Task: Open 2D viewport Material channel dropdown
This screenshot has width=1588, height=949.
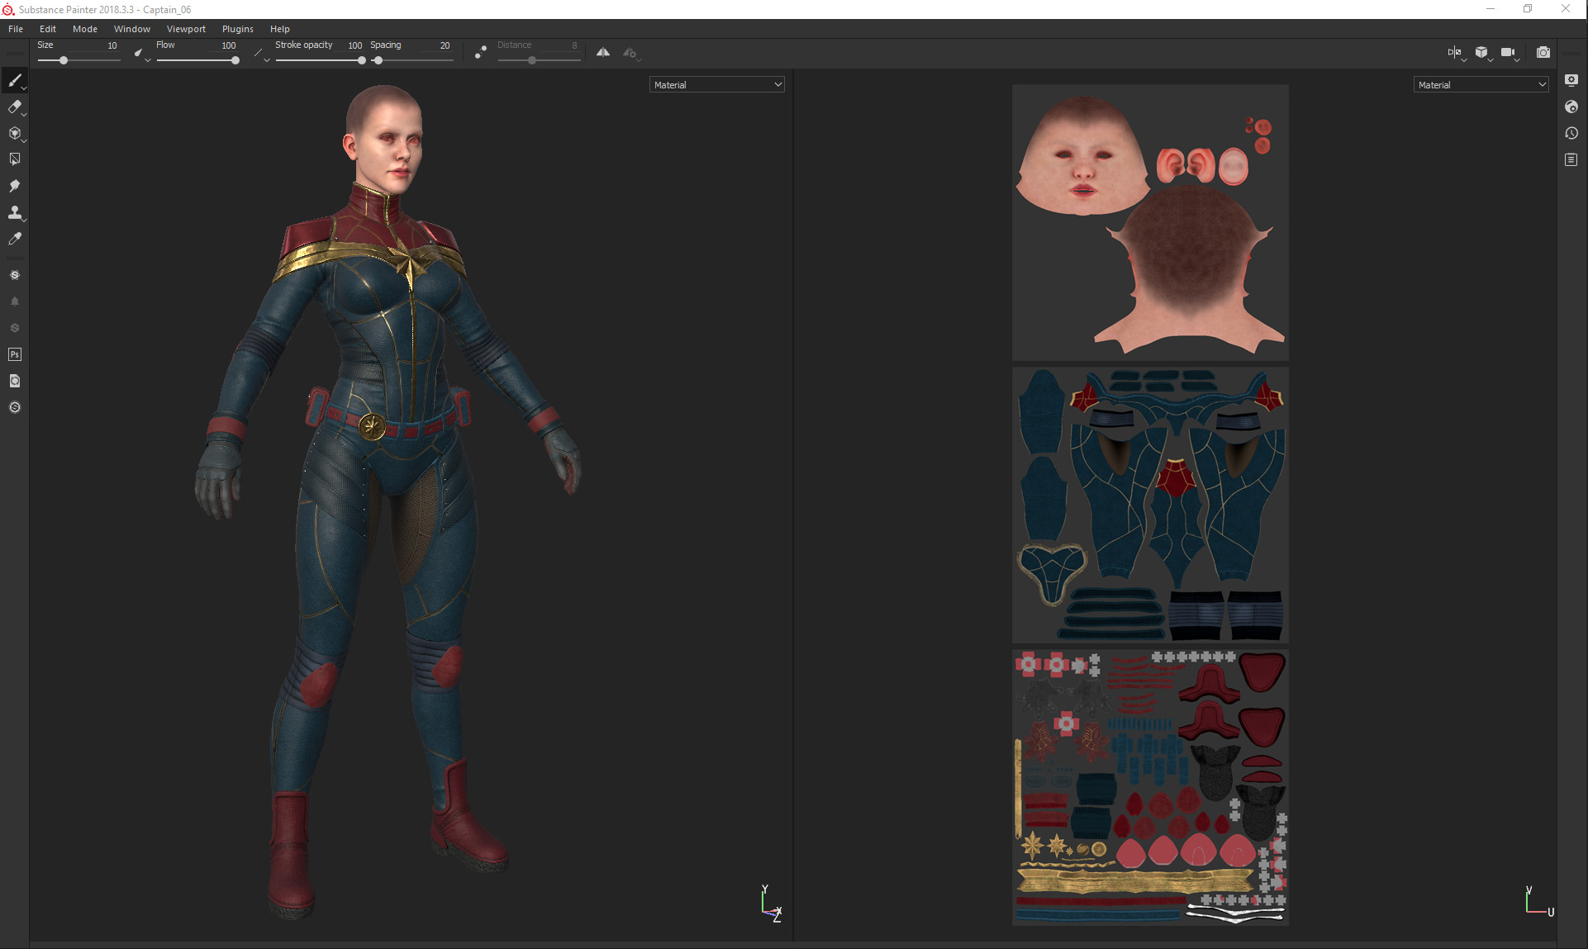Action: point(1481,84)
